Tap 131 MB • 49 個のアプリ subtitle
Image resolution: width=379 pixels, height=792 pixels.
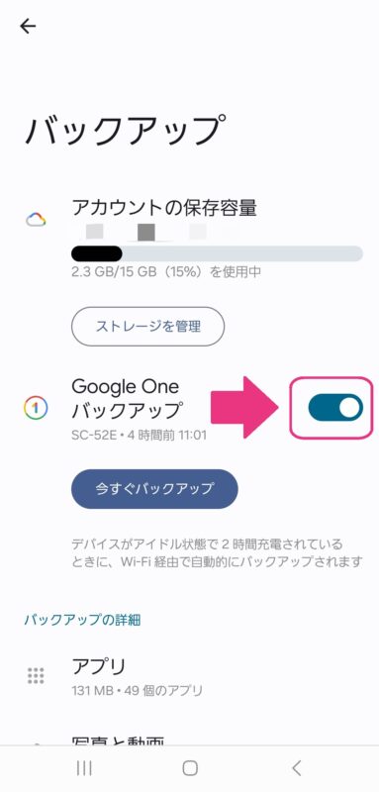click(x=137, y=689)
